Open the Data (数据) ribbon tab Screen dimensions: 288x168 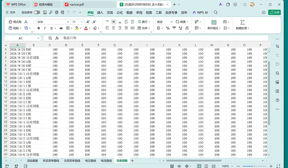[129, 13]
